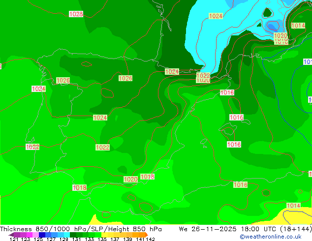Screen dimensions: 312x241
Task: Pick the dark navy blue legend swatch
Action: [42, 235]
